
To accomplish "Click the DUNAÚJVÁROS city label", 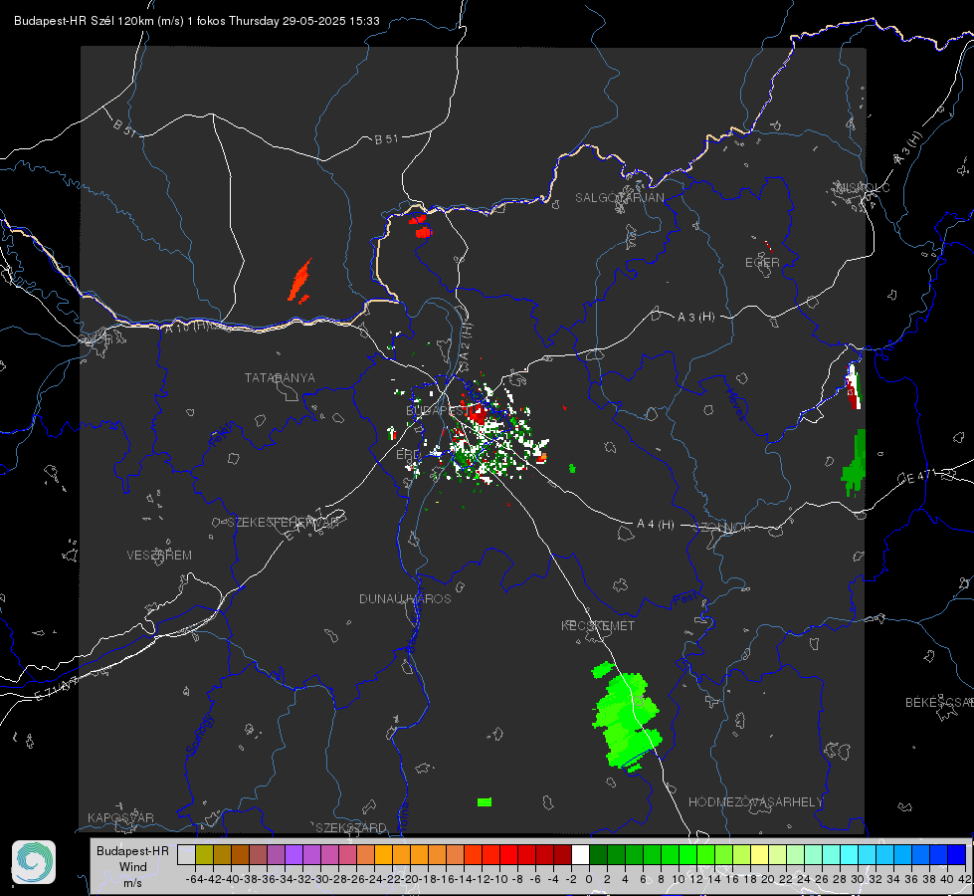I will tap(405, 598).
